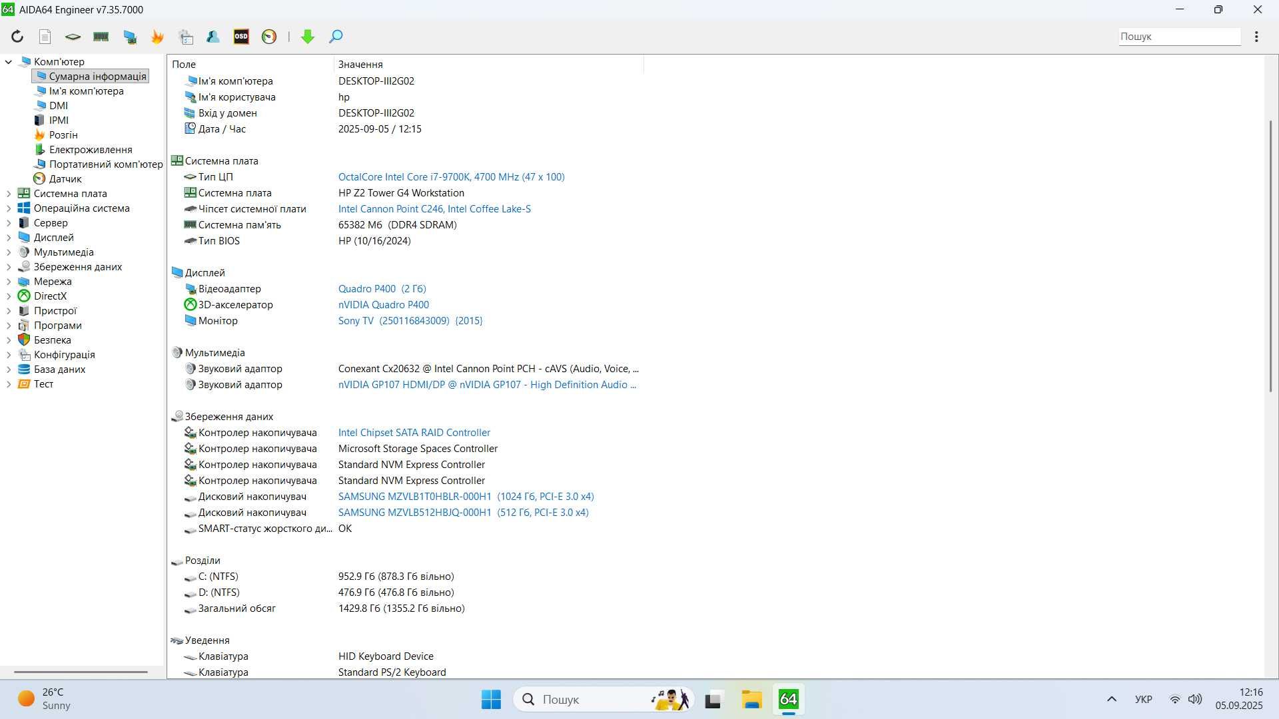Click the user account toolbar icon
The height and width of the screenshot is (719, 1279).
[x=213, y=37]
